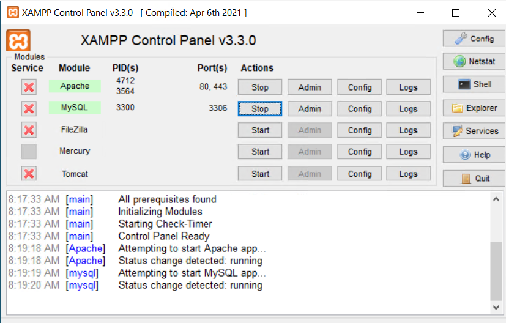Screen dimensions: 506x323
Task: Start the Tomcat module
Action: point(260,174)
